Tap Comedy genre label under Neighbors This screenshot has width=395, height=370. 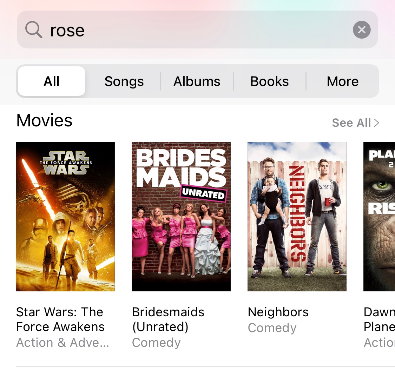(272, 328)
